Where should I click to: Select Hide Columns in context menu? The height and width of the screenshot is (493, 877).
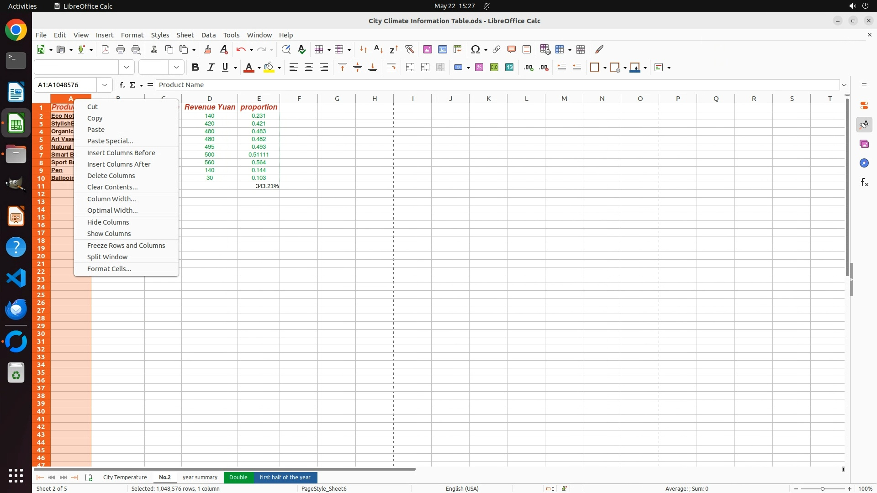click(108, 222)
